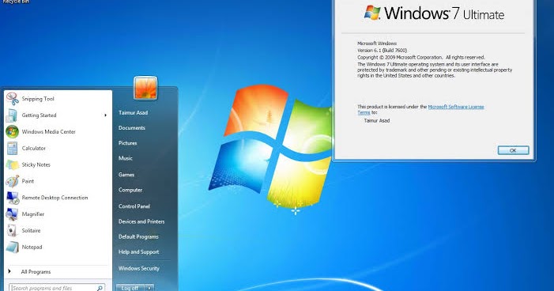
Task: Open Computer from Start menu
Action: click(x=130, y=190)
